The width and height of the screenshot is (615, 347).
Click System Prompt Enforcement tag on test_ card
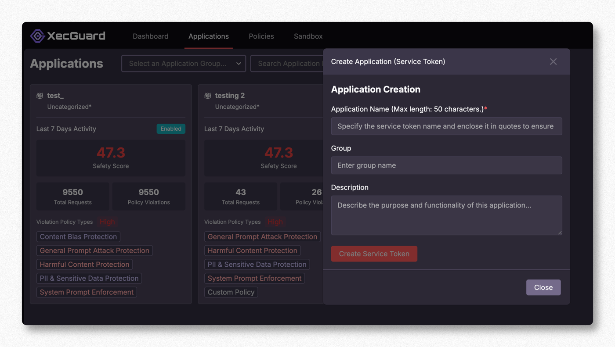coord(87,292)
